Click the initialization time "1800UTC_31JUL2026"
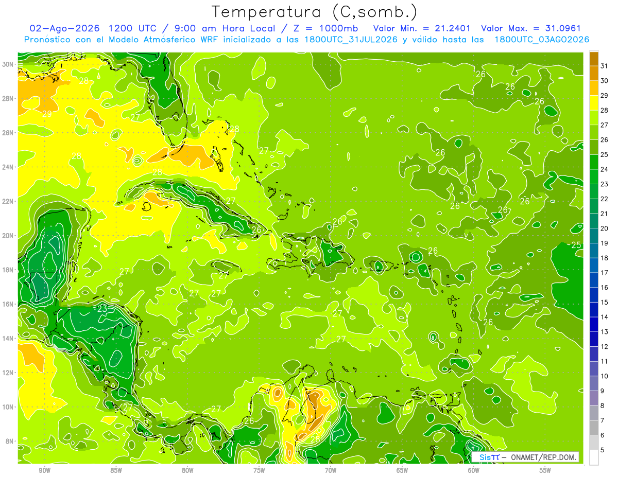This screenshot has width=618, height=477. click(350, 40)
